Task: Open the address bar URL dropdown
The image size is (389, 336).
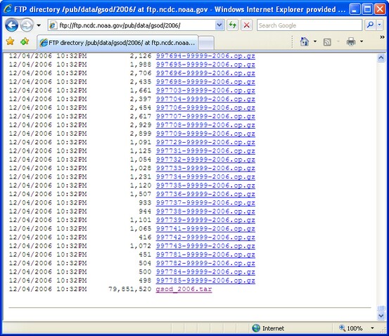Action: click(219, 25)
